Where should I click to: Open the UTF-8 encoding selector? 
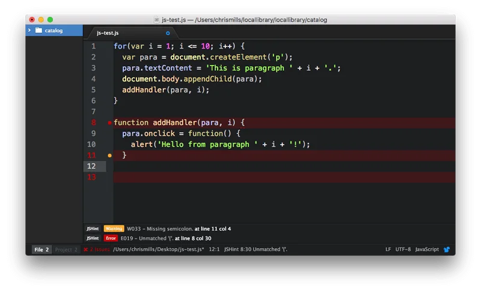tap(403, 249)
